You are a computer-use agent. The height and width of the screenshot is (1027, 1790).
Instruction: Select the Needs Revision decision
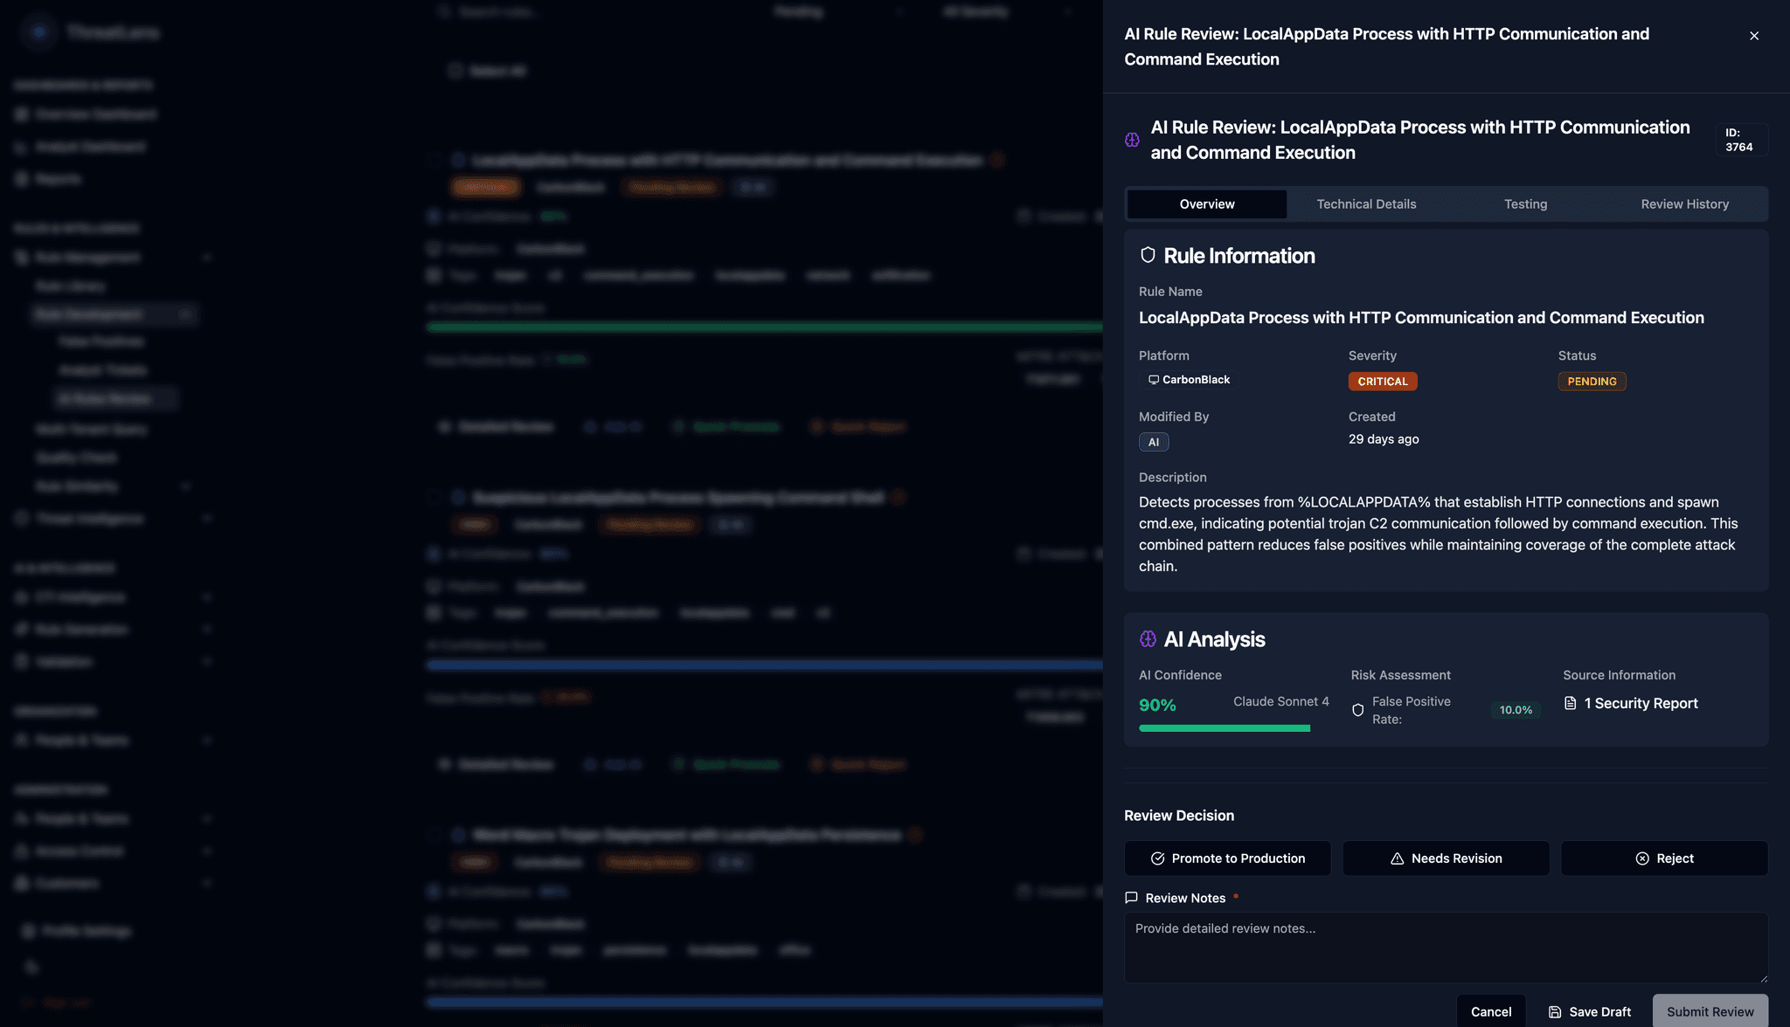pos(1446,858)
